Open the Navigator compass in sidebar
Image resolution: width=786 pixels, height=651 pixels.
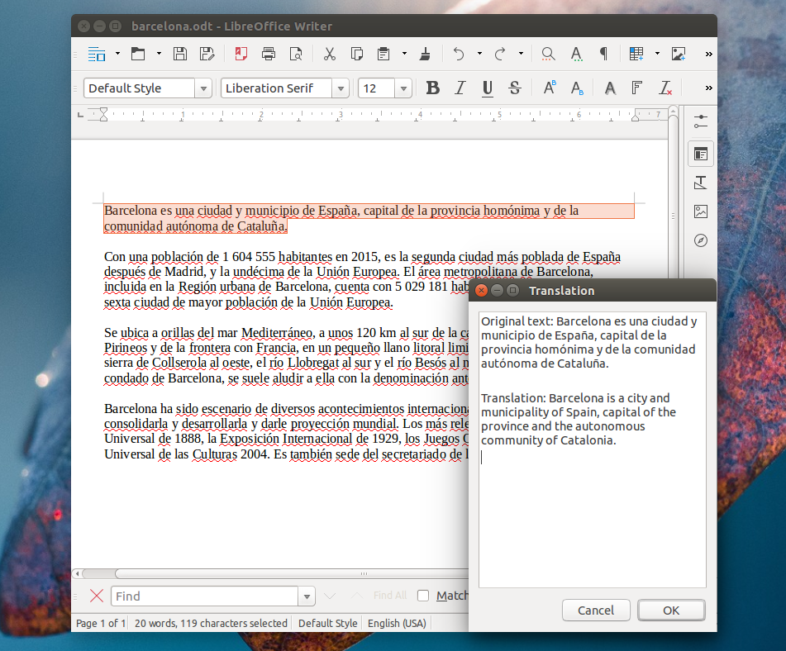coord(701,240)
